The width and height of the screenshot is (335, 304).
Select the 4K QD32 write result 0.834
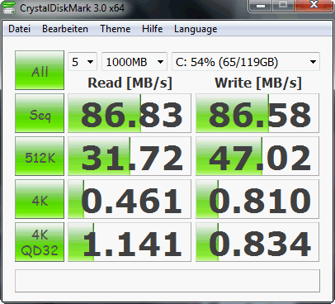[257, 242]
